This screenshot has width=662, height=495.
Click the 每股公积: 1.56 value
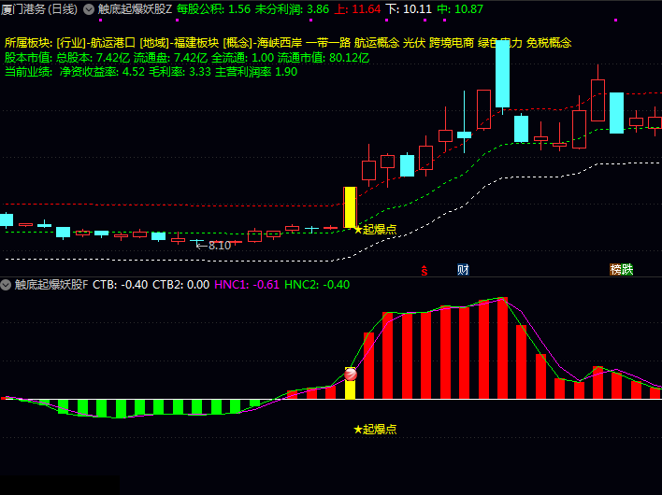point(213,9)
